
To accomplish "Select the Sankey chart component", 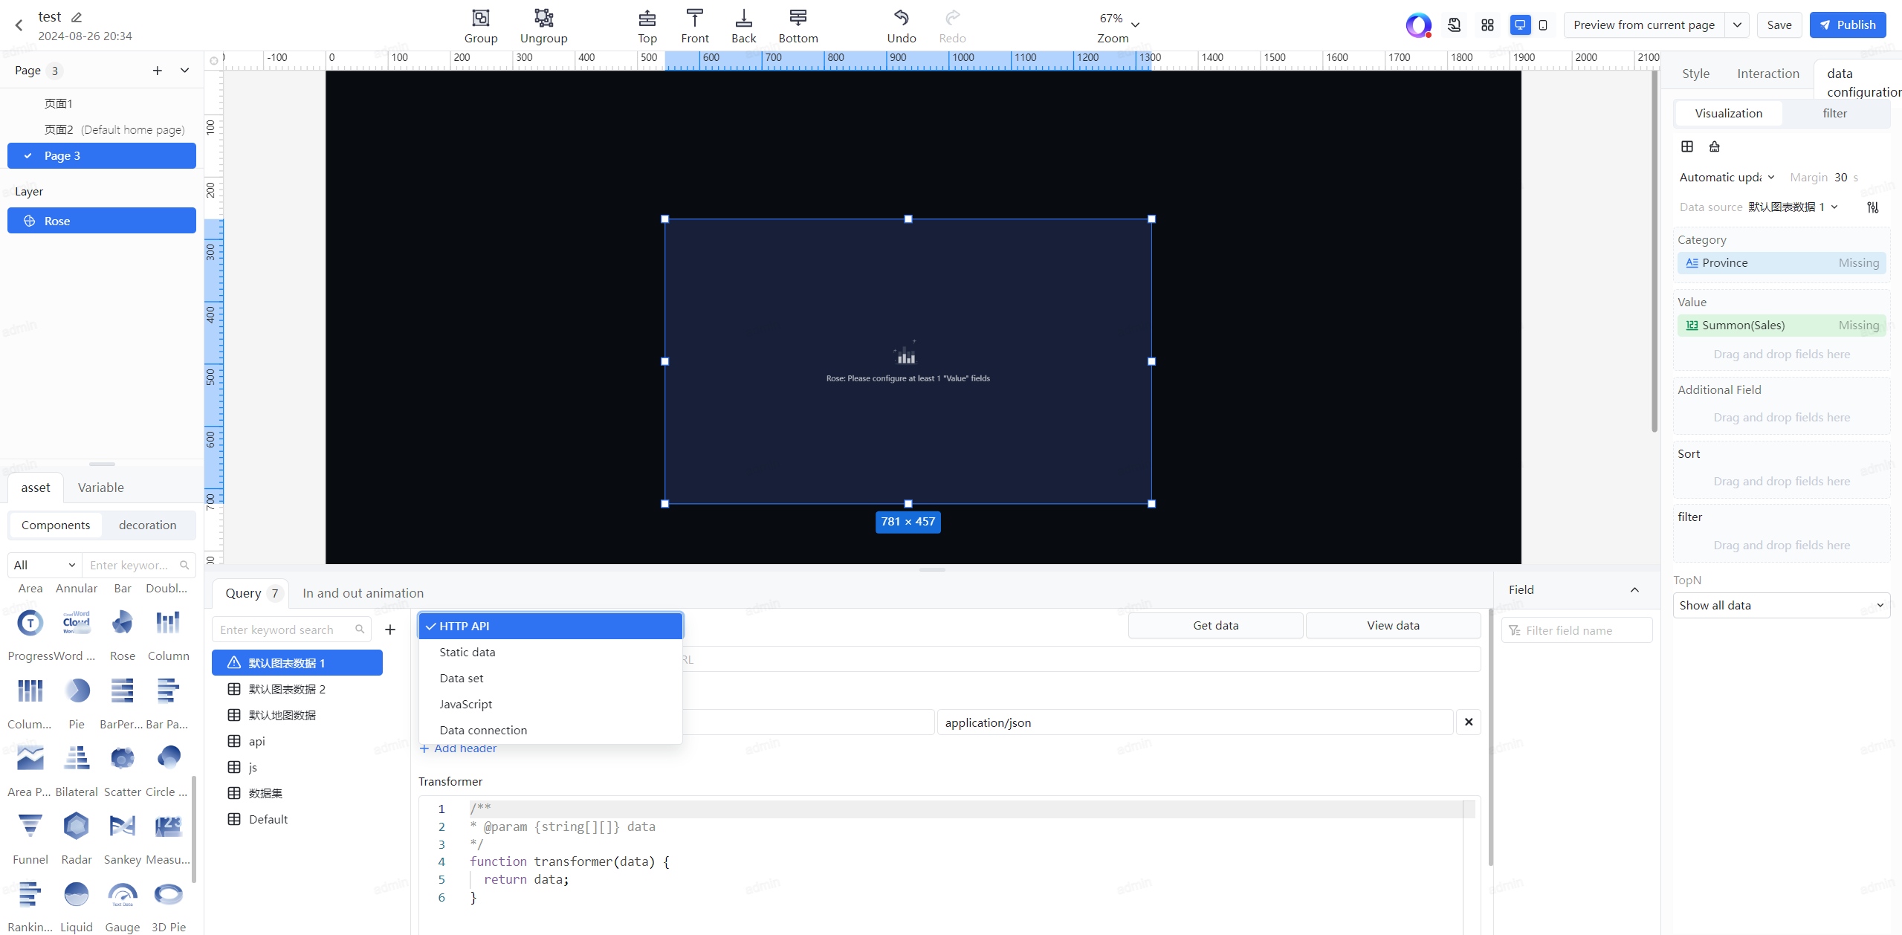I will pos(123,826).
